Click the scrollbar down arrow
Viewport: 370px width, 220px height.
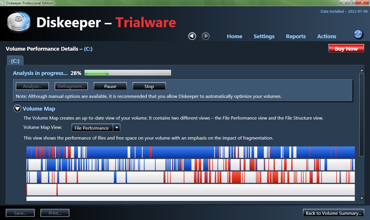click(x=362, y=198)
